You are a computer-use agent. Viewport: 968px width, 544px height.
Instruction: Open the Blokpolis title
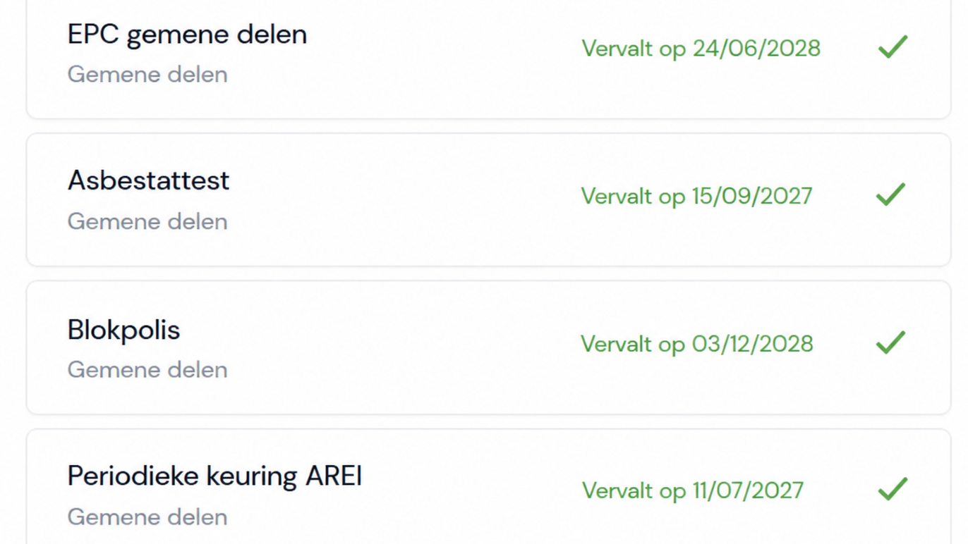coord(123,330)
